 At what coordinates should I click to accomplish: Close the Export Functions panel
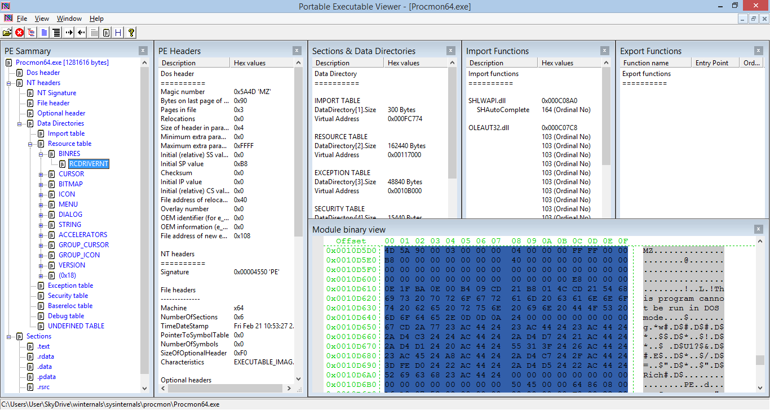point(759,51)
